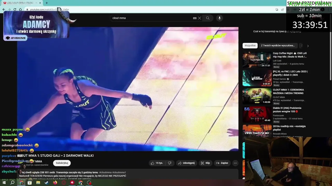Open Cozy Coffee Night lofi thumbnail

(257, 60)
